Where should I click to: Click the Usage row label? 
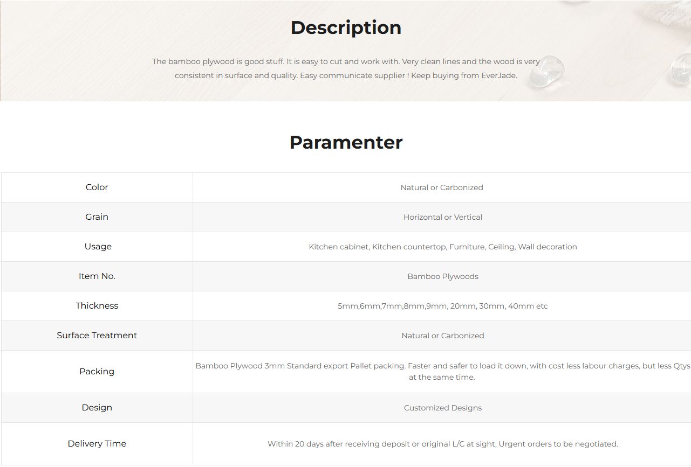(x=98, y=247)
